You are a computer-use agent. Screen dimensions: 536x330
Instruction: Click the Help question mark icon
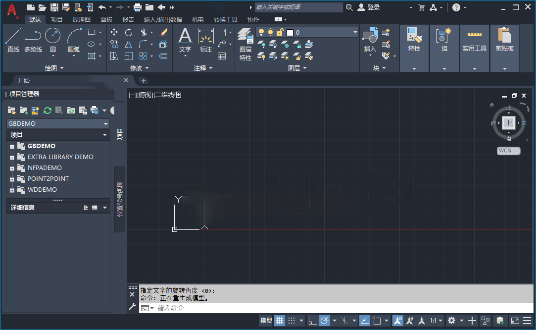click(x=456, y=7)
